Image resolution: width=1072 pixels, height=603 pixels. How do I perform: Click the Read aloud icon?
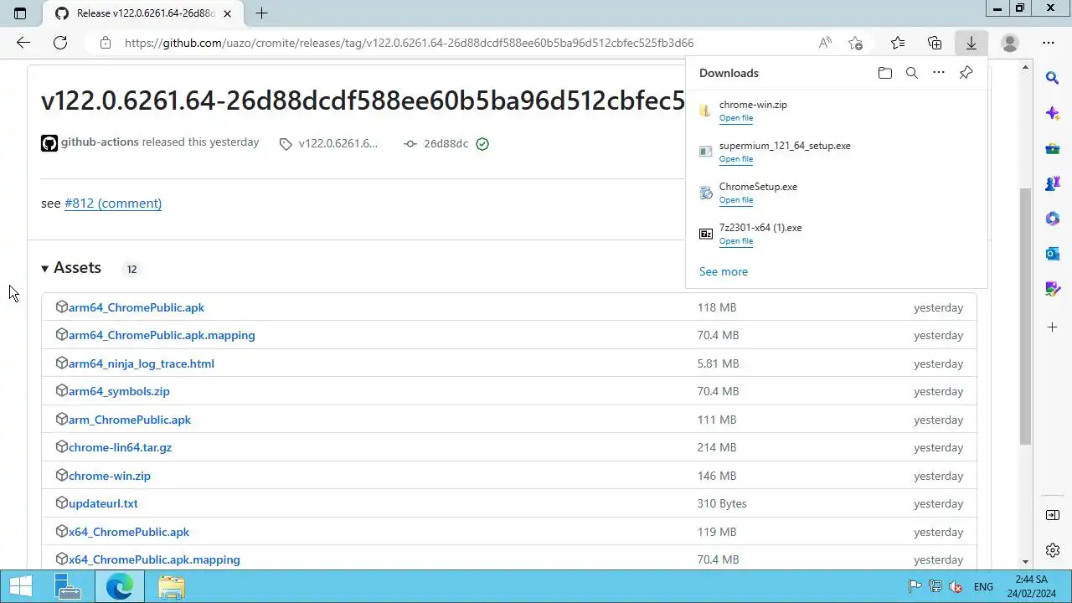[x=825, y=43]
